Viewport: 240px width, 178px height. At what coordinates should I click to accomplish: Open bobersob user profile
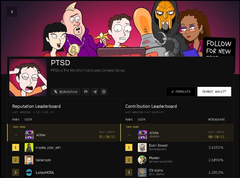click(43, 160)
